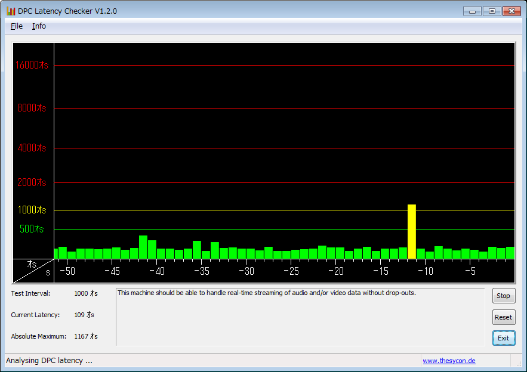Image resolution: width=527 pixels, height=372 pixels.
Task: Click the -40 time axis label
Action: pyautogui.click(x=157, y=271)
